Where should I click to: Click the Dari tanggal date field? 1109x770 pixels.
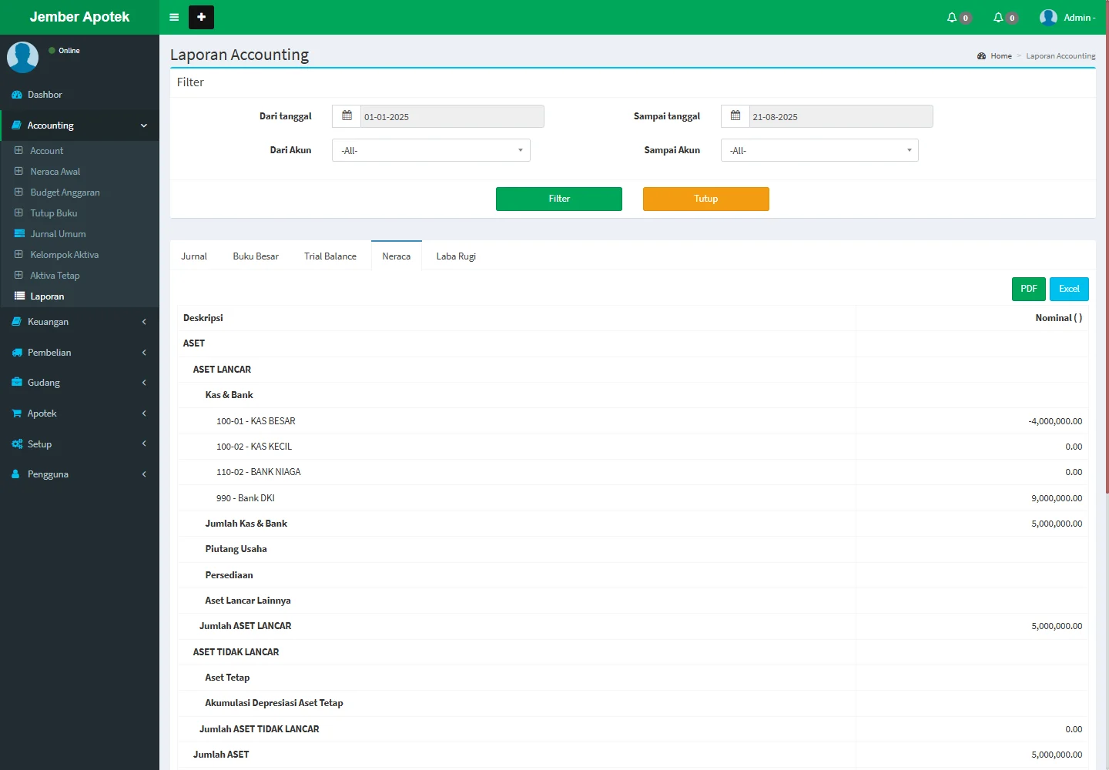[452, 117]
